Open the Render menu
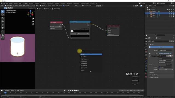175x98 pixels. (x=11, y=3)
